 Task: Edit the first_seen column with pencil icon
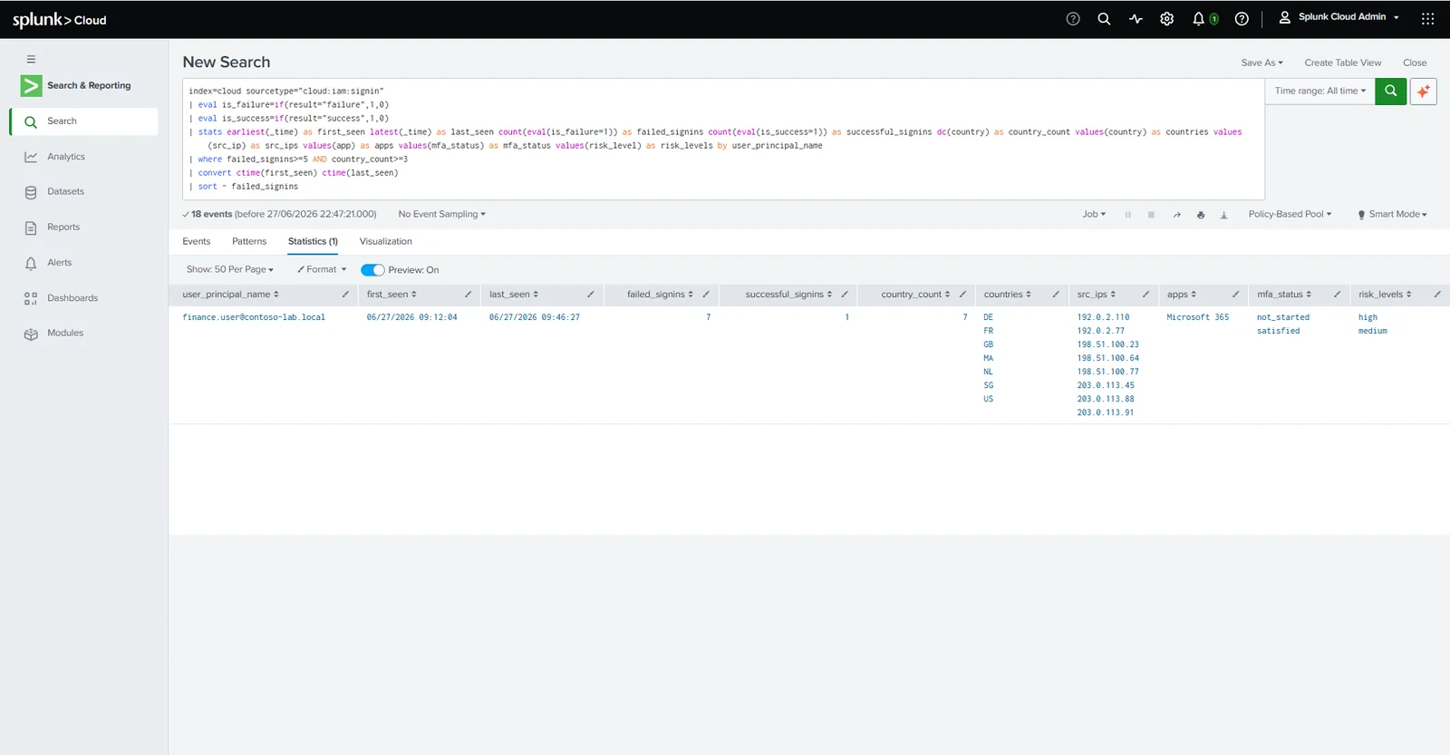[x=468, y=295]
